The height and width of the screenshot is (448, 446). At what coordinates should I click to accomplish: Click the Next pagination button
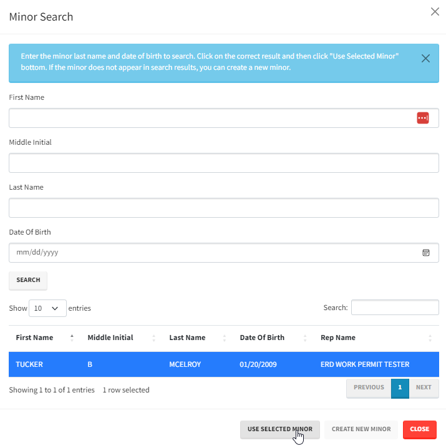click(424, 387)
